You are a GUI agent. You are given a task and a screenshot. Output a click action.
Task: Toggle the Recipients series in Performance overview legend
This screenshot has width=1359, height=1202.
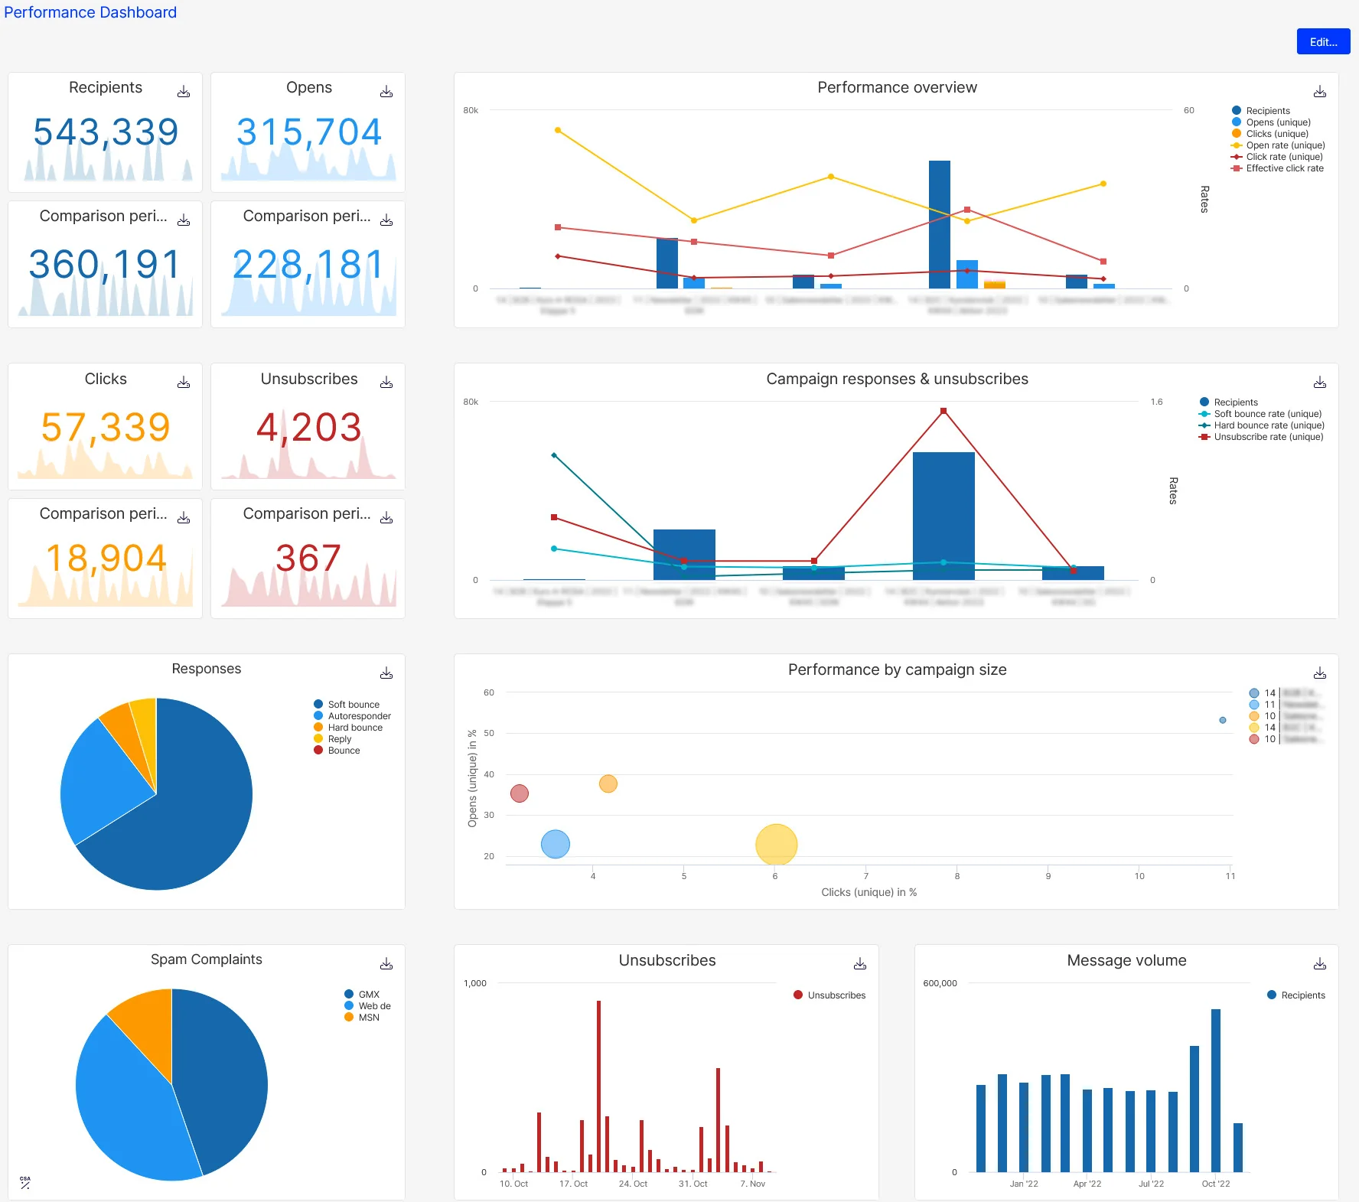(x=1267, y=110)
